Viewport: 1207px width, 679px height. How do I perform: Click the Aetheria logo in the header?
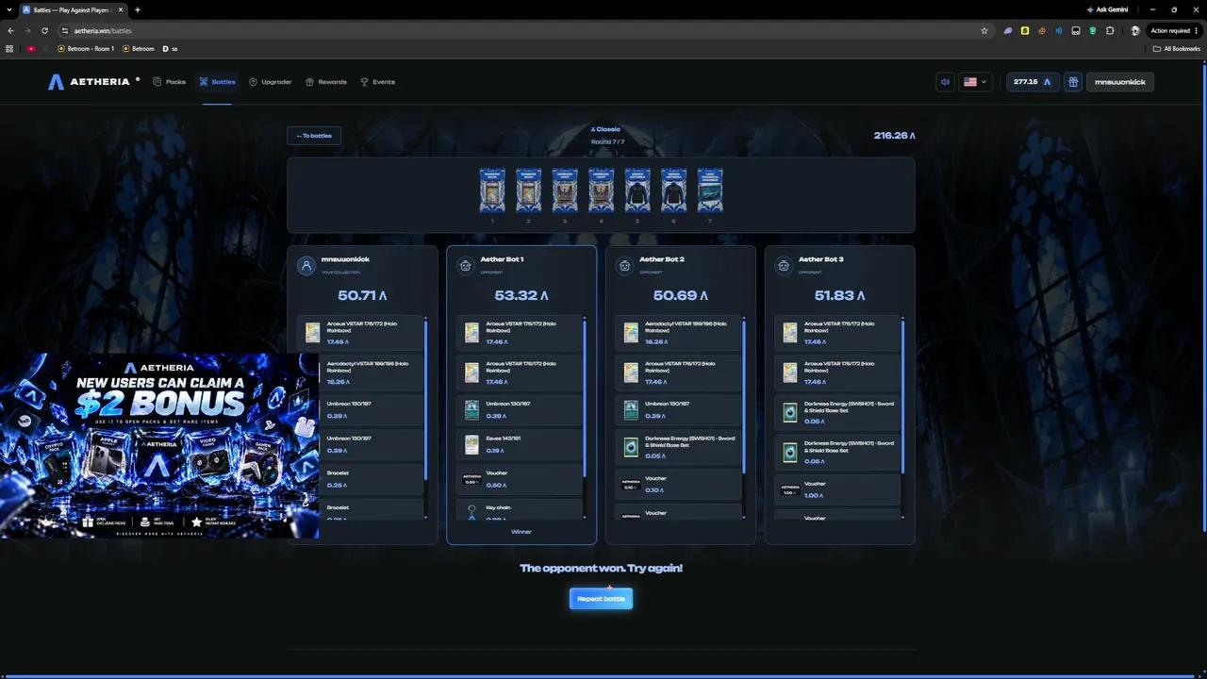[x=90, y=82]
